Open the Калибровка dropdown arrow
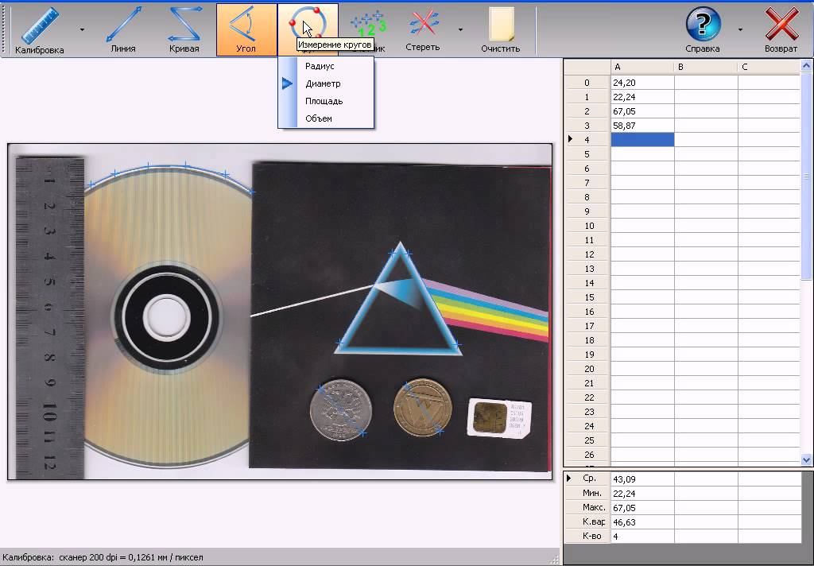 click(x=82, y=30)
